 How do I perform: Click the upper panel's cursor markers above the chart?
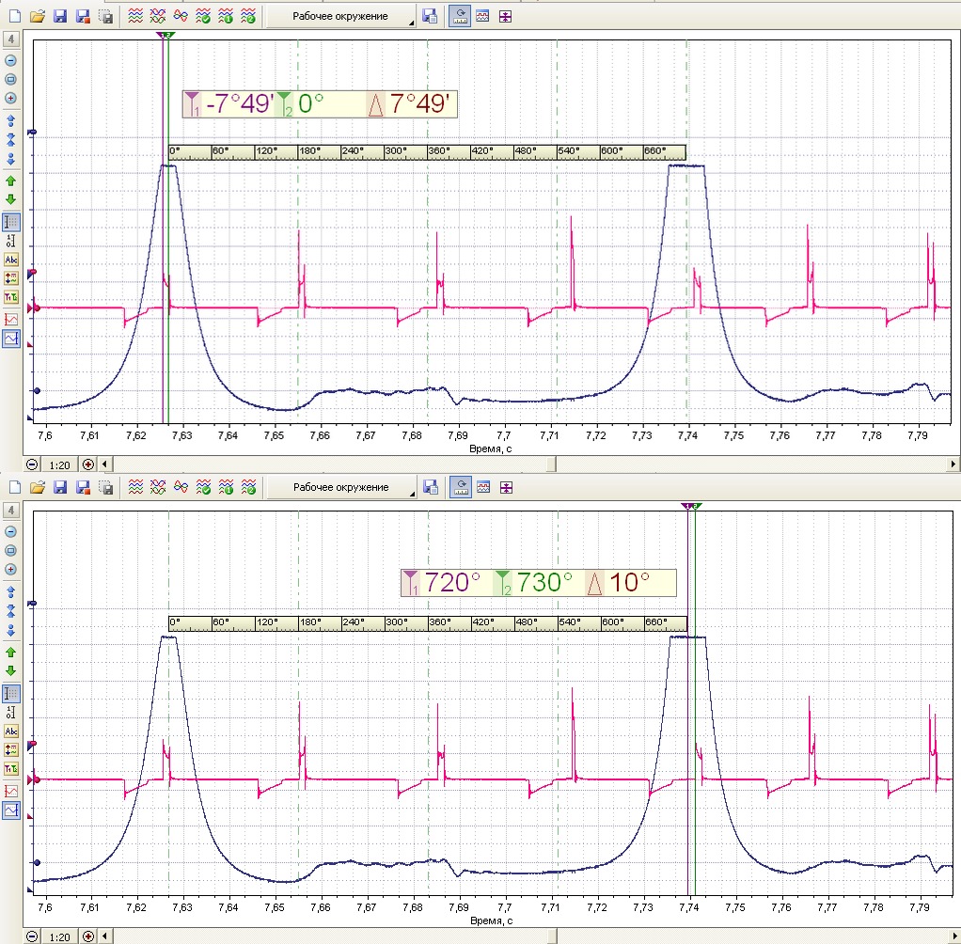click(x=165, y=35)
